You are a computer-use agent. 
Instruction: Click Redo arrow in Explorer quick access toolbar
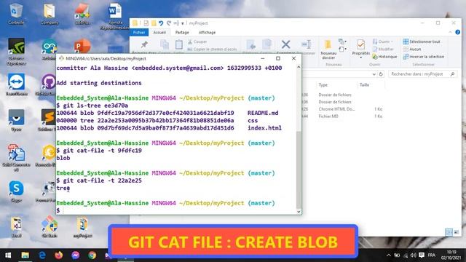[169, 23]
